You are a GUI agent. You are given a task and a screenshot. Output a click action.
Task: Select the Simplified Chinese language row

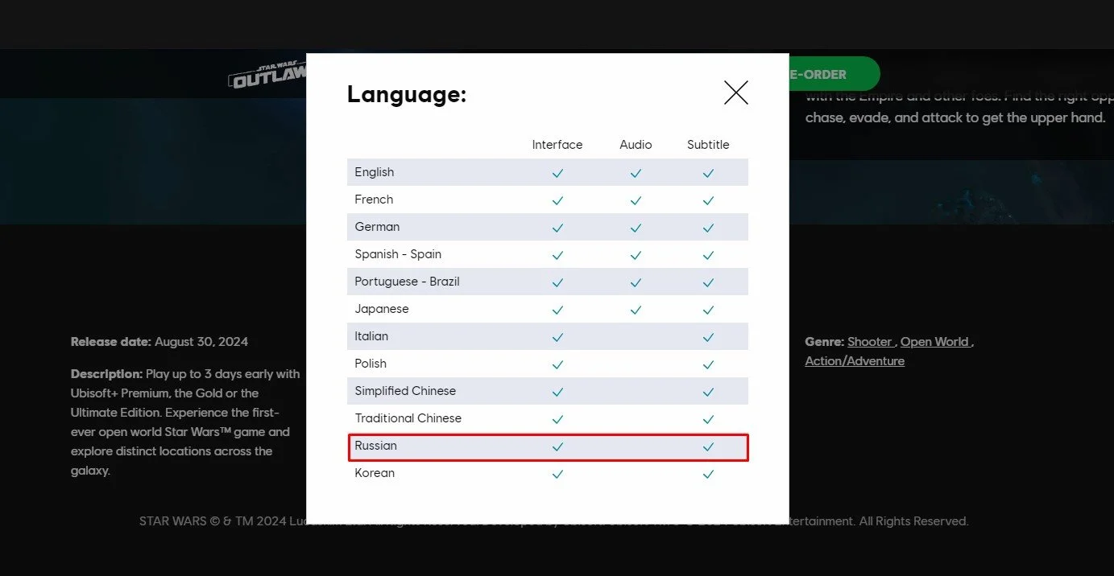548,391
